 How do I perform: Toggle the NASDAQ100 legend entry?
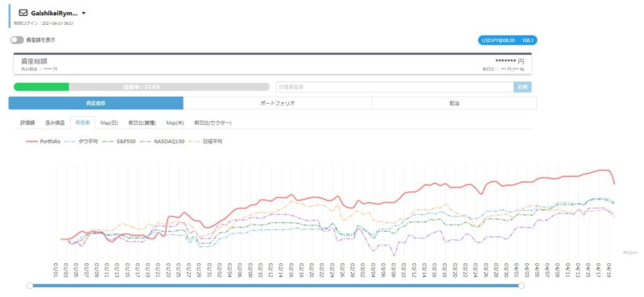click(x=163, y=142)
